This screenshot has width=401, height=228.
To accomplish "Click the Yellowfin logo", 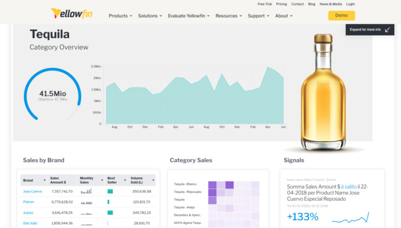I will click(72, 13).
